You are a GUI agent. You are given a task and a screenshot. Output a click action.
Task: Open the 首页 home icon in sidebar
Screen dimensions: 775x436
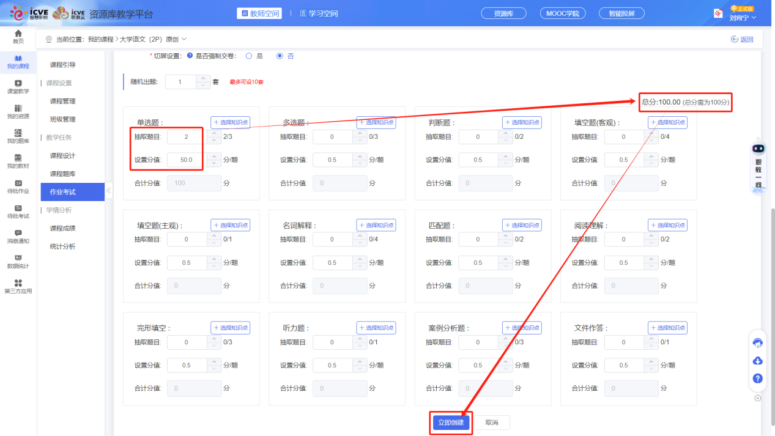click(18, 36)
